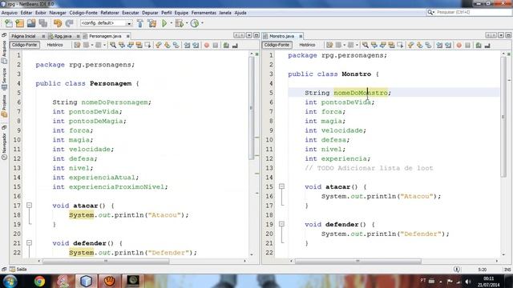Click the volume speaker tray icon
The width and height of the screenshot is (513, 288).
point(468,281)
